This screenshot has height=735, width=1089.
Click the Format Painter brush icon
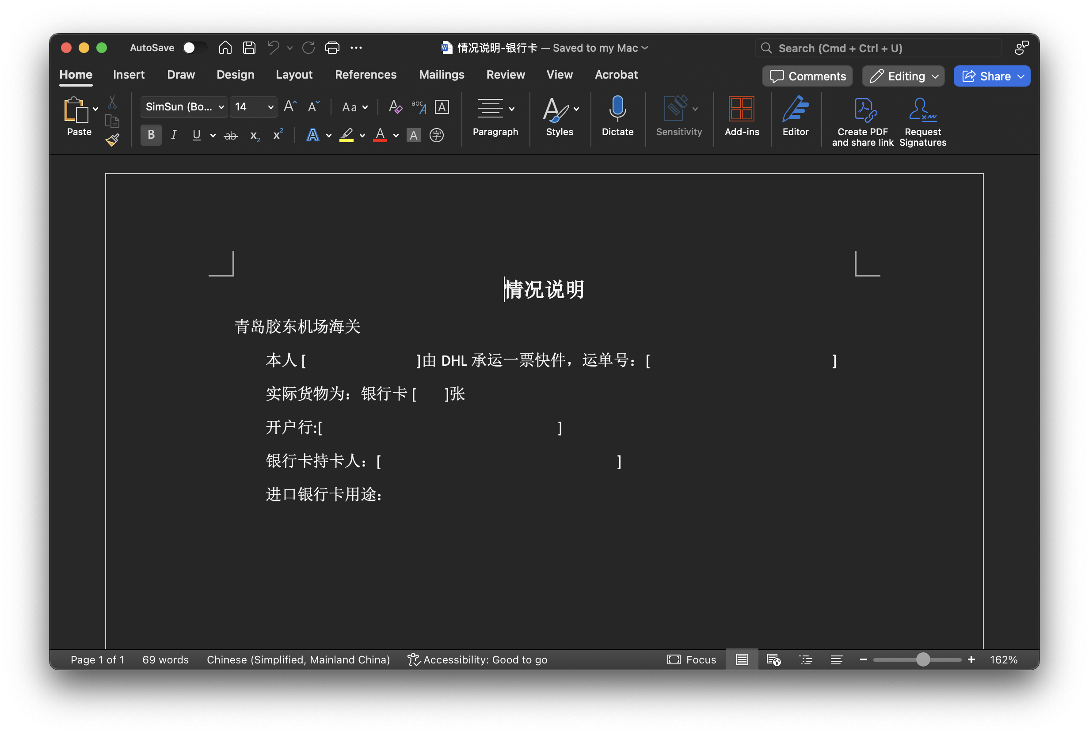[112, 140]
